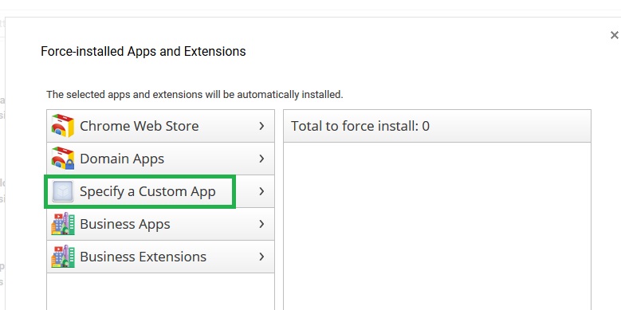Open the Business Apps category
The image size is (621, 310).
(160, 224)
